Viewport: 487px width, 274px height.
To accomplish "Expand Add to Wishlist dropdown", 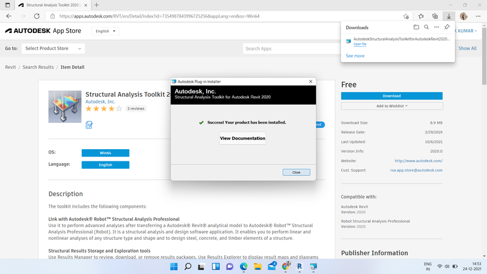I will (391, 106).
